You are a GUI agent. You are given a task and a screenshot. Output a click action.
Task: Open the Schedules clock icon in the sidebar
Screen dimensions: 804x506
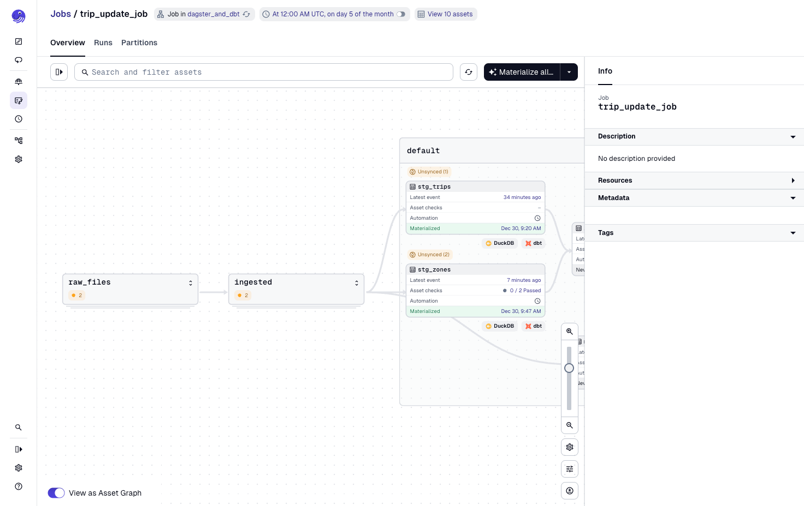pyautogui.click(x=19, y=119)
